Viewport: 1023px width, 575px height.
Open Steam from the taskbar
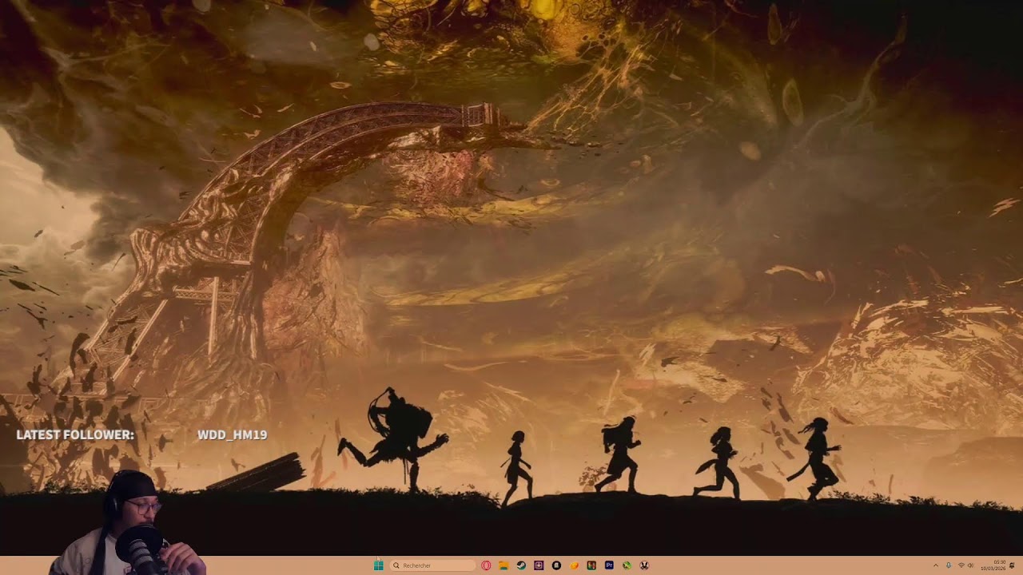[521, 565]
